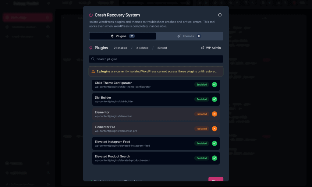Image resolution: width=312 pixels, height=187 pixels.
Task: Switch to the Themes tab
Action: pos(189,36)
